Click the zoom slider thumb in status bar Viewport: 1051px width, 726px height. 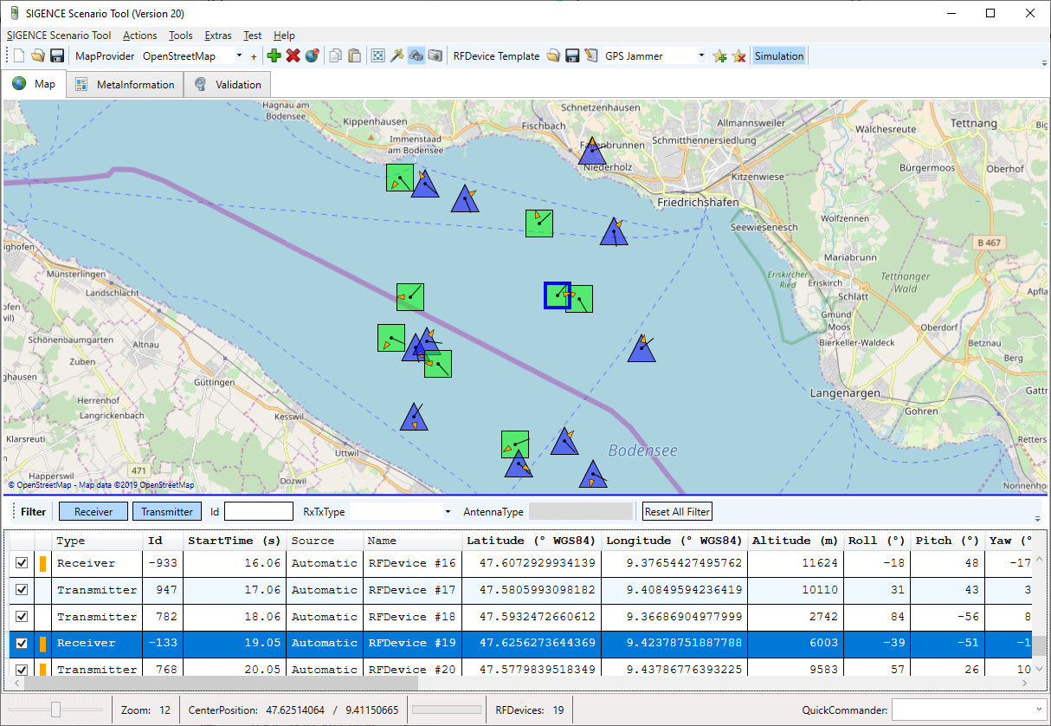click(56, 710)
